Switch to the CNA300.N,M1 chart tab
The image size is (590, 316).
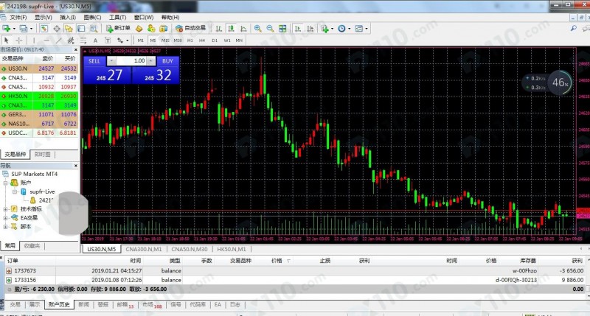pyautogui.click(x=144, y=250)
